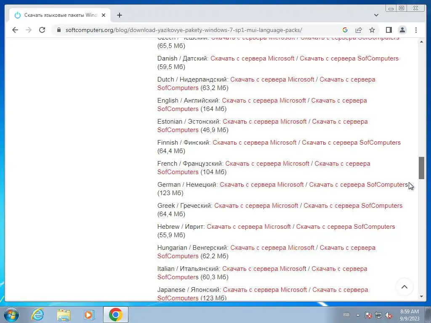Download Japanese pack from Microsoft server
This screenshot has height=323, width=431.
tap(265, 290)
